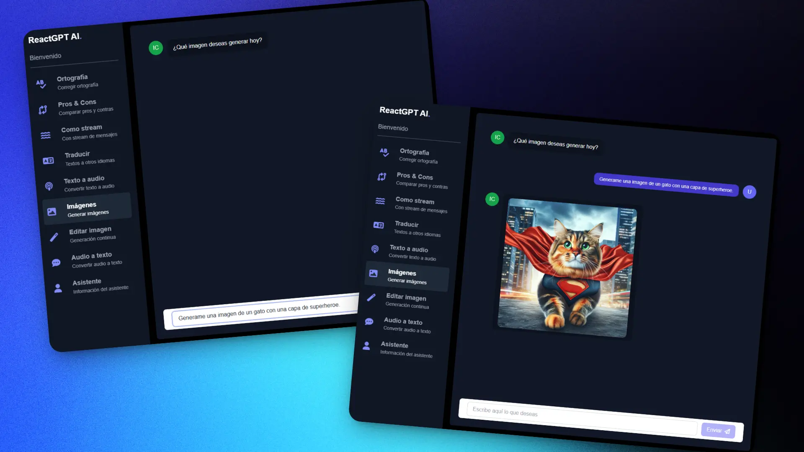Click the Audio a texto chat bubble icon in the left window

point(56,263)
